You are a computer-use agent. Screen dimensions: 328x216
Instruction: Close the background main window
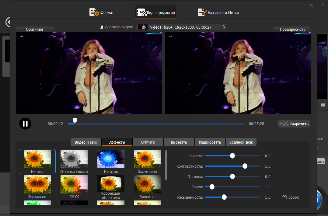point(323,4)
